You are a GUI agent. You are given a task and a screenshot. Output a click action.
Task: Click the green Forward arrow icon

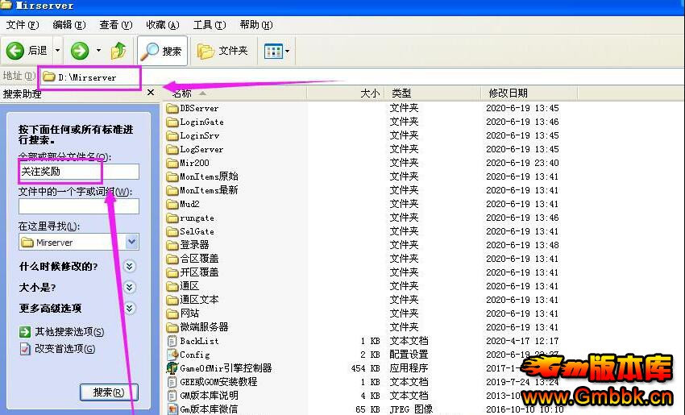79,51
